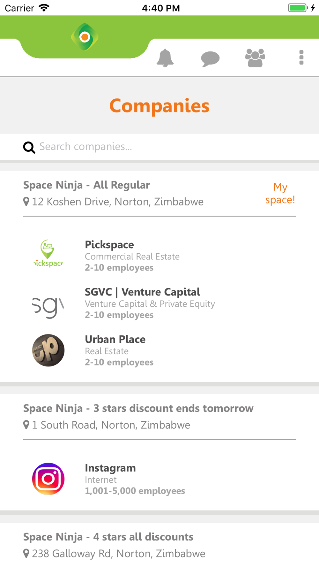Open the Pickspace company name
Screen dimensions: 319x568
pyautogui.click(x=109, y=245)
